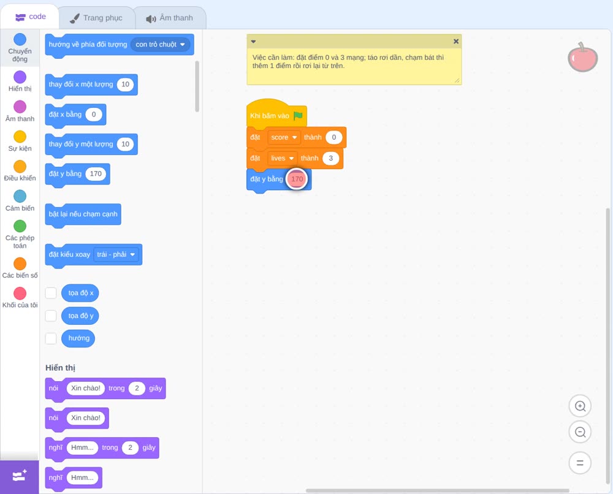613x494 pixels.
Task: Click the hướng reporter block in palette
Action: pos(78,338)
